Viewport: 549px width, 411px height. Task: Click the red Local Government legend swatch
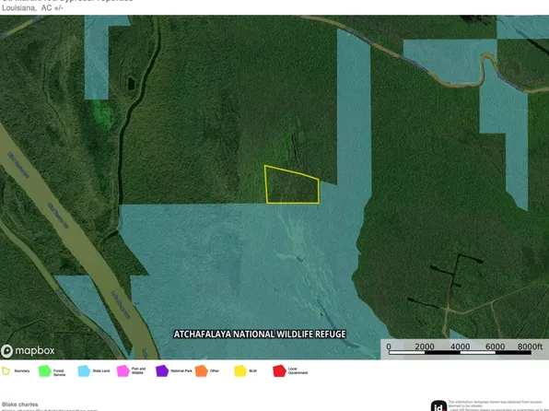pos(279,371)
